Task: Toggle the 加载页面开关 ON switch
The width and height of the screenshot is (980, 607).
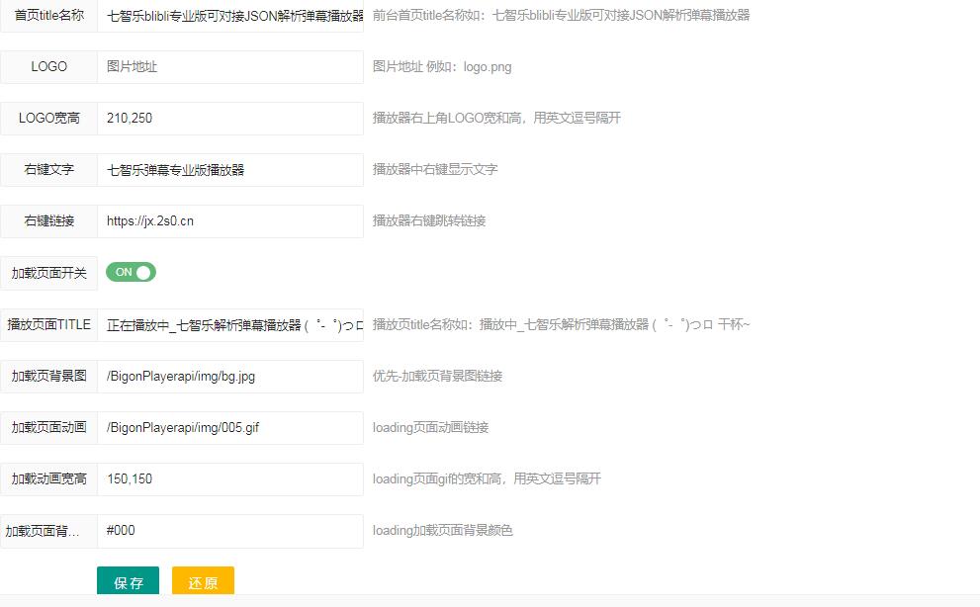Action: point(131,273)
